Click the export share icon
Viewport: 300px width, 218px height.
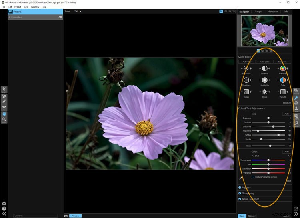296,208
